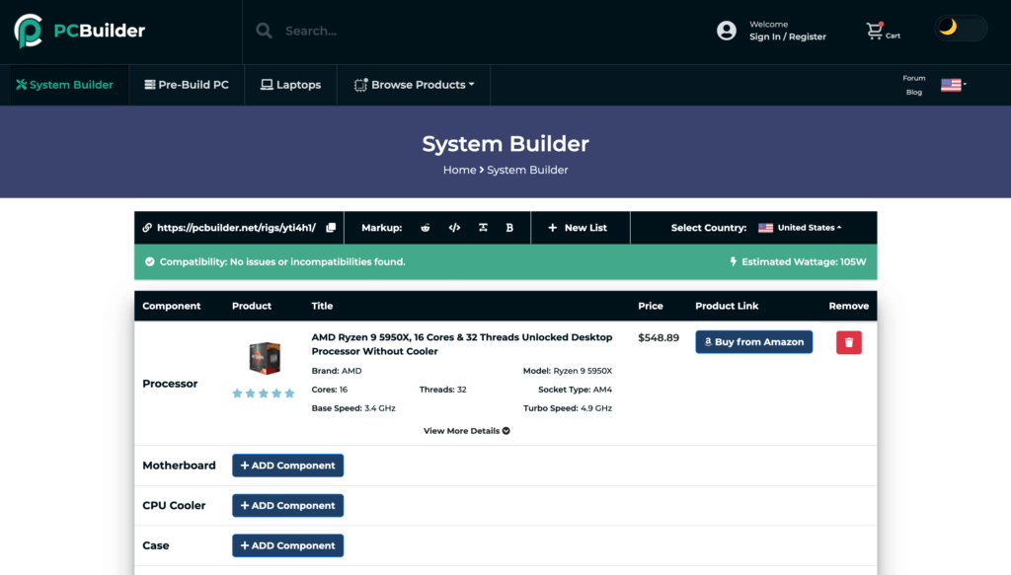Click the BBCode markup icon
This screenshot has width=1011, height=575.
click(x=482, y=227)
